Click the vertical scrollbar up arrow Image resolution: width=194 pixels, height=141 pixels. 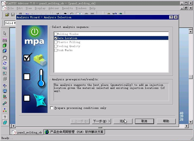click(x=190, y=32)
